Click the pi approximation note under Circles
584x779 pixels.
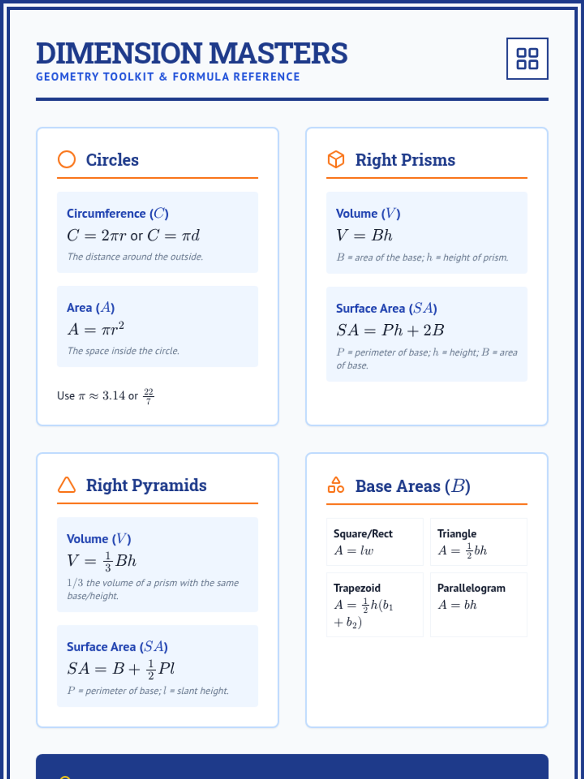point(106,395)
